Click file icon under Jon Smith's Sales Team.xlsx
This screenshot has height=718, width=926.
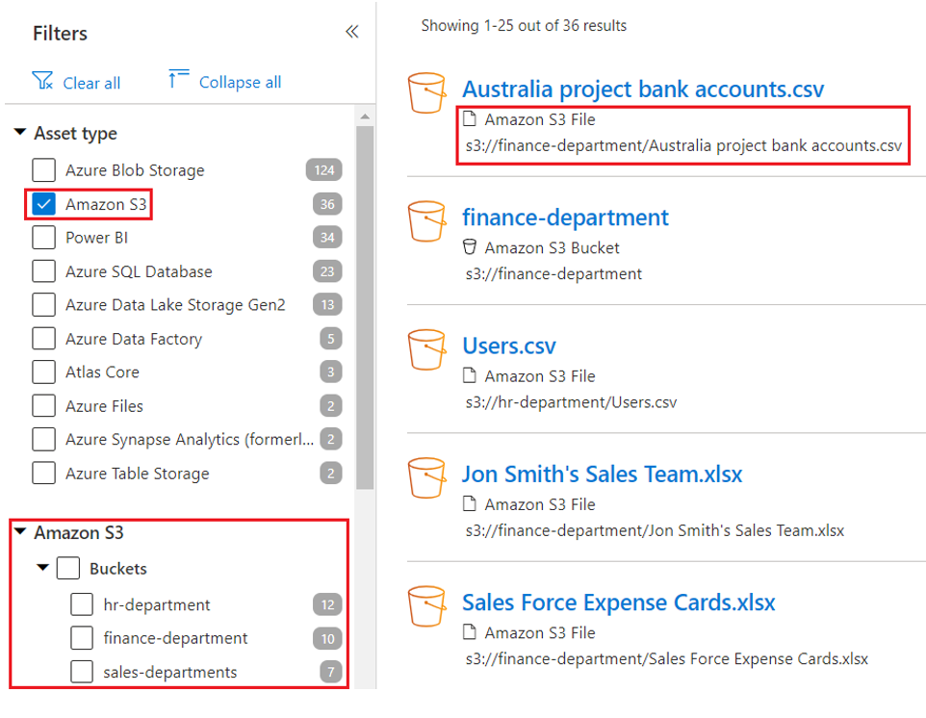coord(470,503)
